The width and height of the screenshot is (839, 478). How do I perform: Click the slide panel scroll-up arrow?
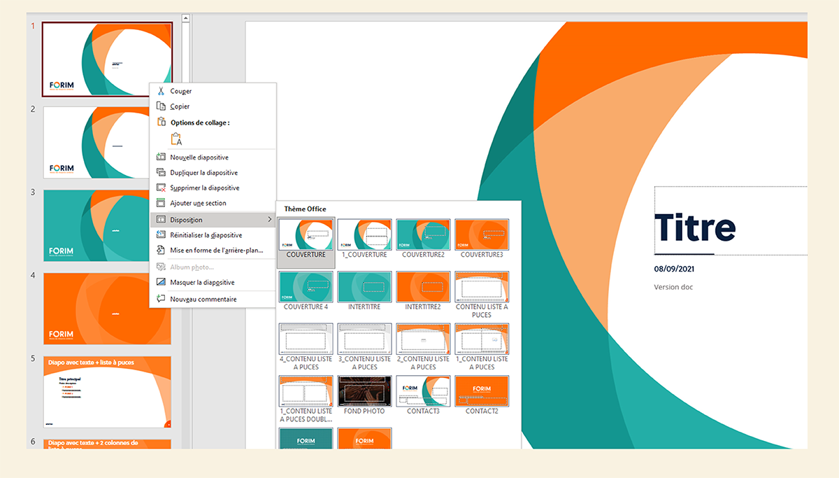[185, 19]
